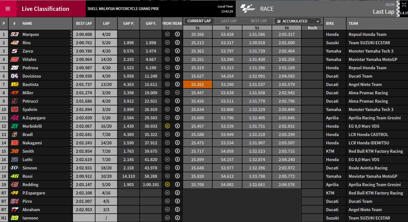Click the BEST LAP column header
Viewport: 408px width, 222px height.
[84, 23]
